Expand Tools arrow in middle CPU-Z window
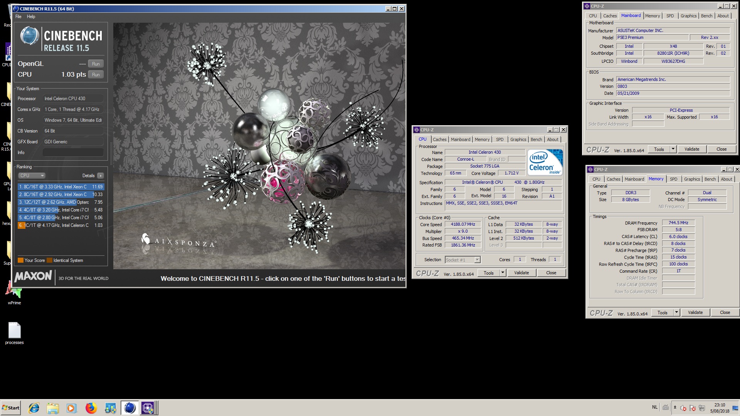 pyautogui.click(x=503, y=273)
